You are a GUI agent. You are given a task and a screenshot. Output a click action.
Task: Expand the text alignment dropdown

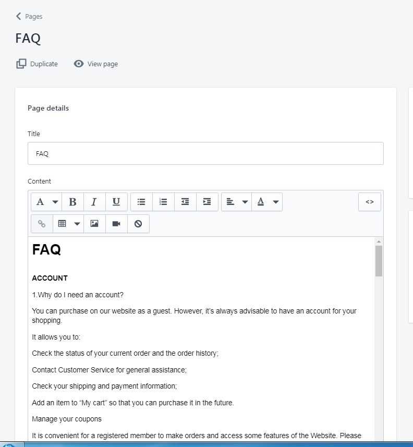pos(237,202)
